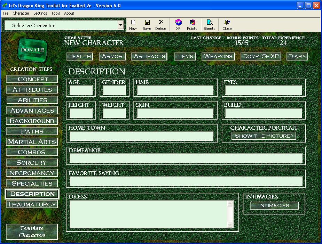Open the Necromancy step
The width and height of the screenshot is (322, 244).
click(x=32, y=173)
